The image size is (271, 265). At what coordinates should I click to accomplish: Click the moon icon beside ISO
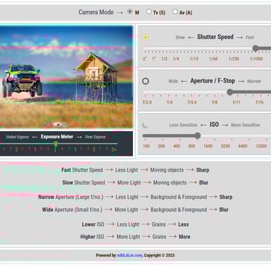pos(145,125)
